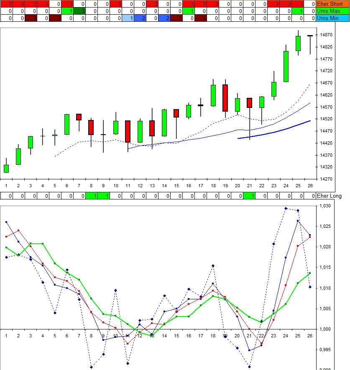Select the light blue cell in Ums.Min row
Viewport: 350px width, 370px height.
click(x=128, y=18)
